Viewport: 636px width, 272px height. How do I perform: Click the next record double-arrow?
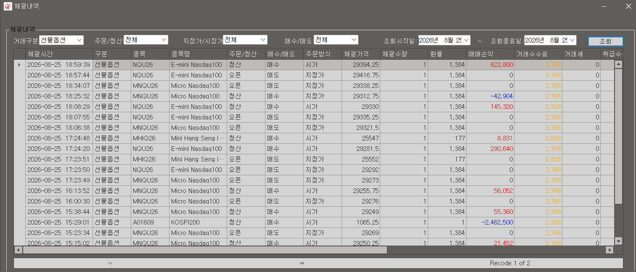coord(302,263)
